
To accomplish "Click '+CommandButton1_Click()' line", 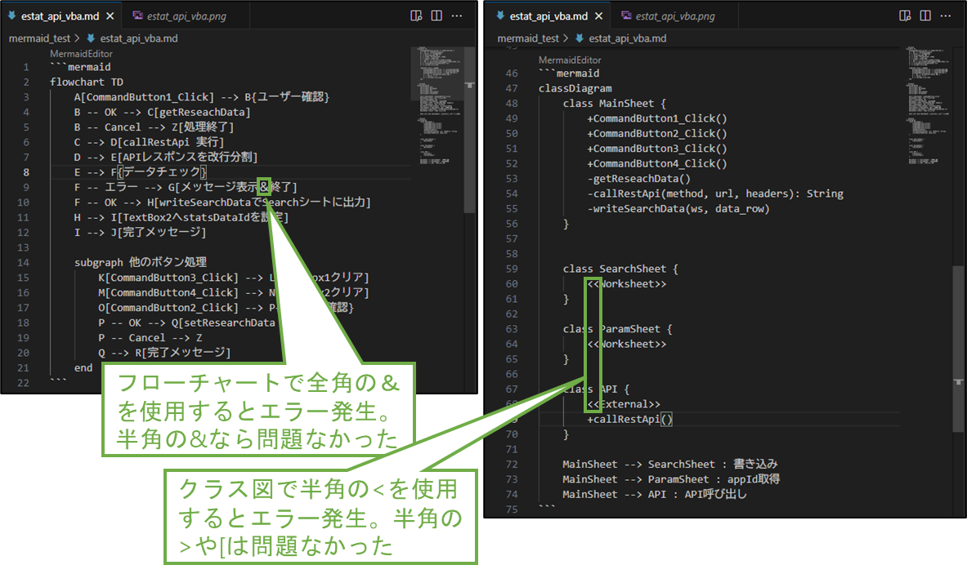I will [657, 118].
